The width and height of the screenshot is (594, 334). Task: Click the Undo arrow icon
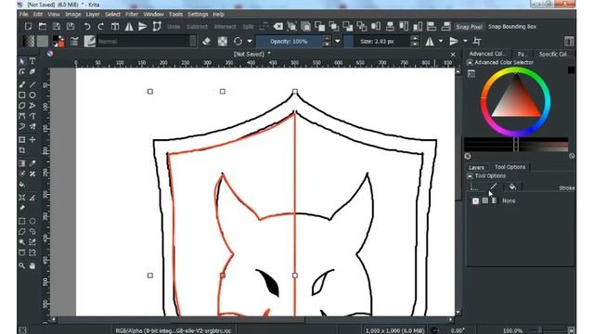pyautogui.click(x=87, y=27)
